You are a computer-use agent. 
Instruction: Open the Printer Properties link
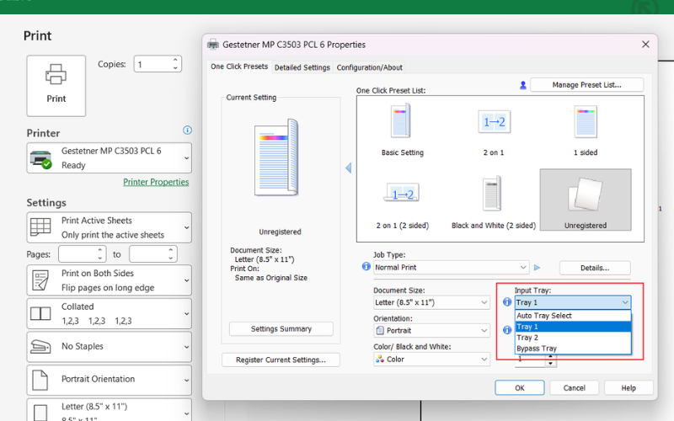point(156,182)
